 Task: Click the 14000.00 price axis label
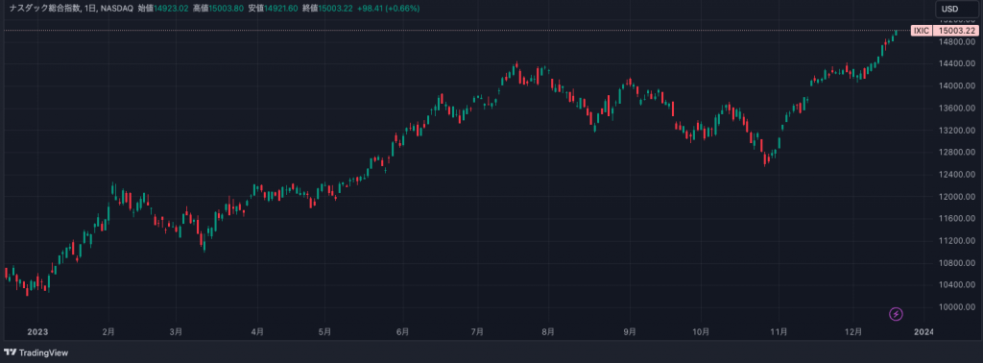point(957,85)
